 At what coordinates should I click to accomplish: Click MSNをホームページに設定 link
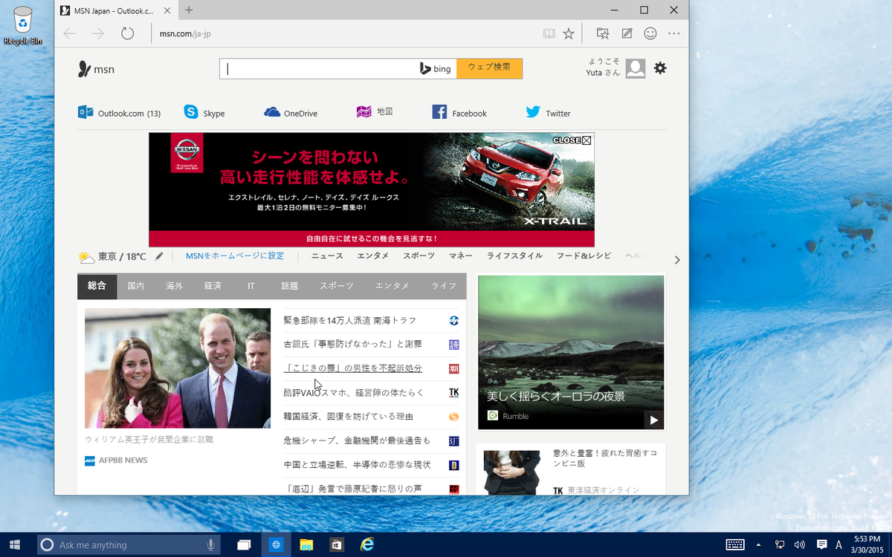tap(235, 256)
